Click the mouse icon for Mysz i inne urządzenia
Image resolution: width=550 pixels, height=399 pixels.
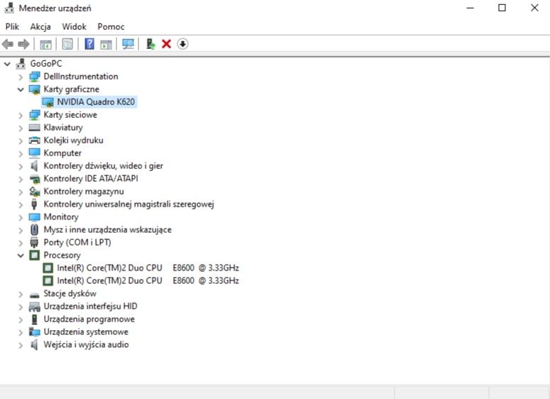(x=34, y=230)
